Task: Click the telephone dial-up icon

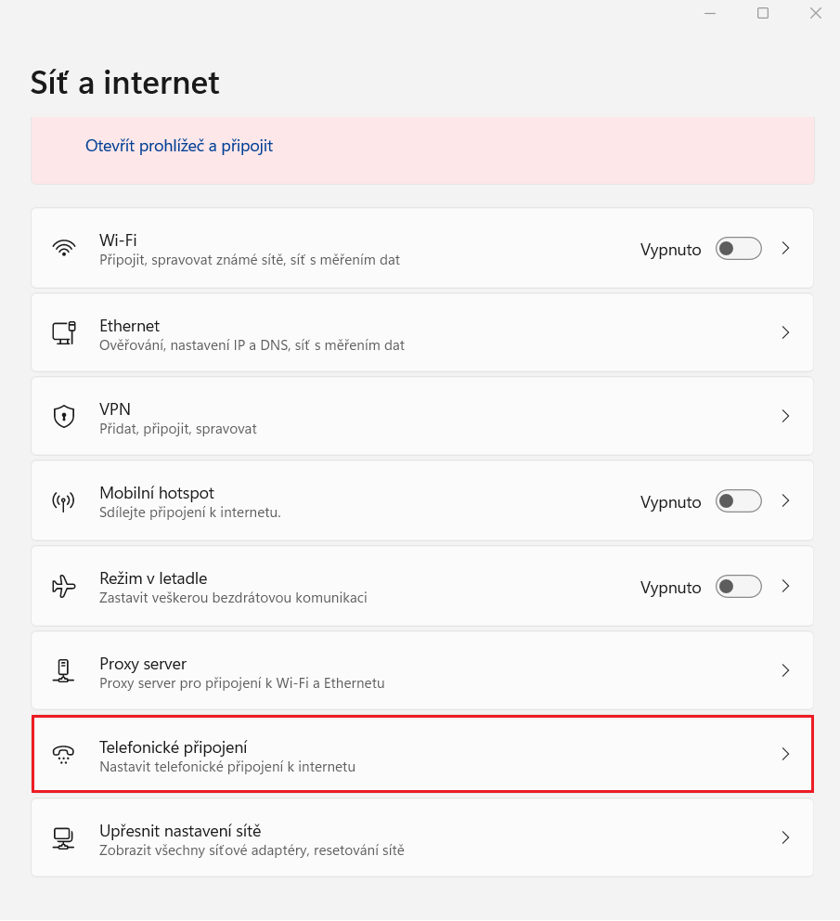Action: 63,754
